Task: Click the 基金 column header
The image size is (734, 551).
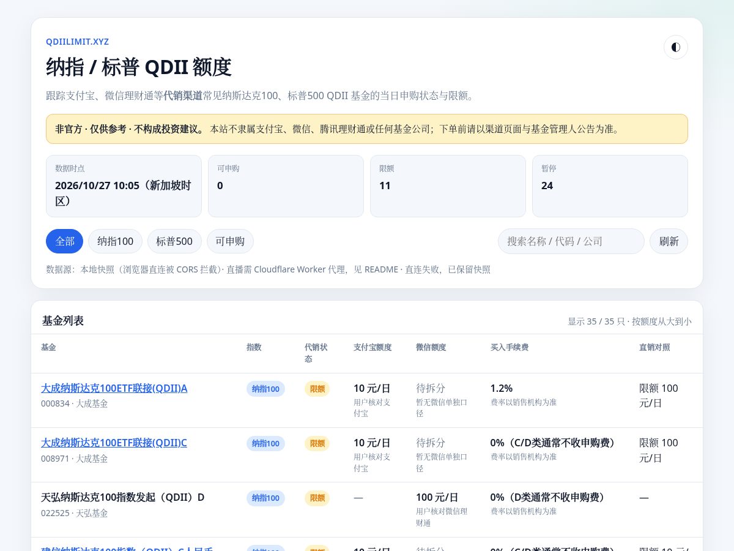Action: click(48, 347)
